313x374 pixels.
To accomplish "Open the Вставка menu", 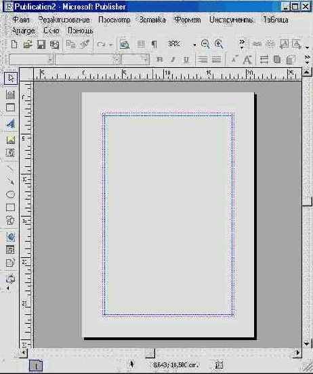I will point(152,20).
